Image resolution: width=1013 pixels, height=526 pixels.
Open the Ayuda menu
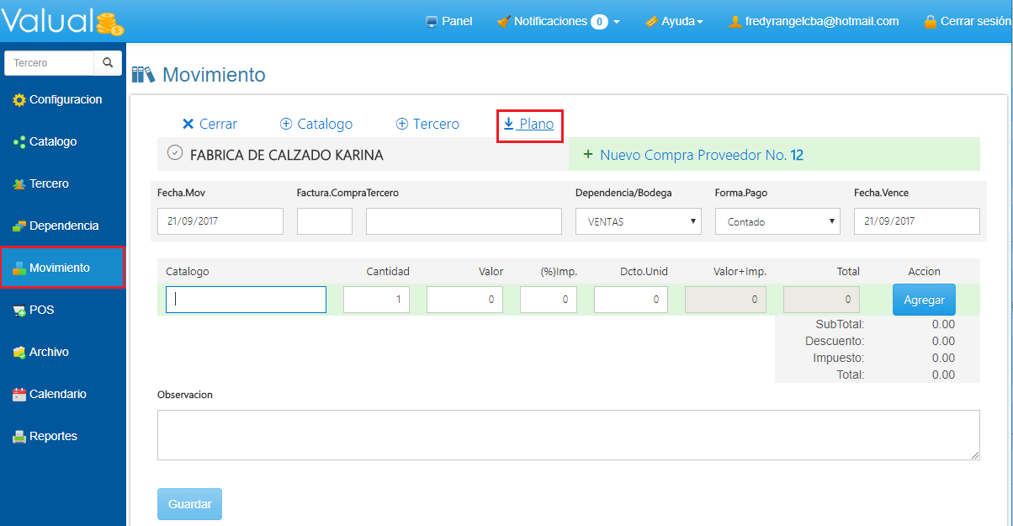click(674, 22)
